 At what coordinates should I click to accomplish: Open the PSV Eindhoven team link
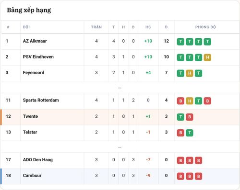tap(38, 57)
